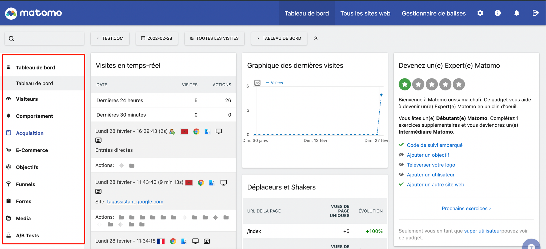Click the search magnifier icon
The width and height of the screenshot is (546, 249).
(11, 39)
